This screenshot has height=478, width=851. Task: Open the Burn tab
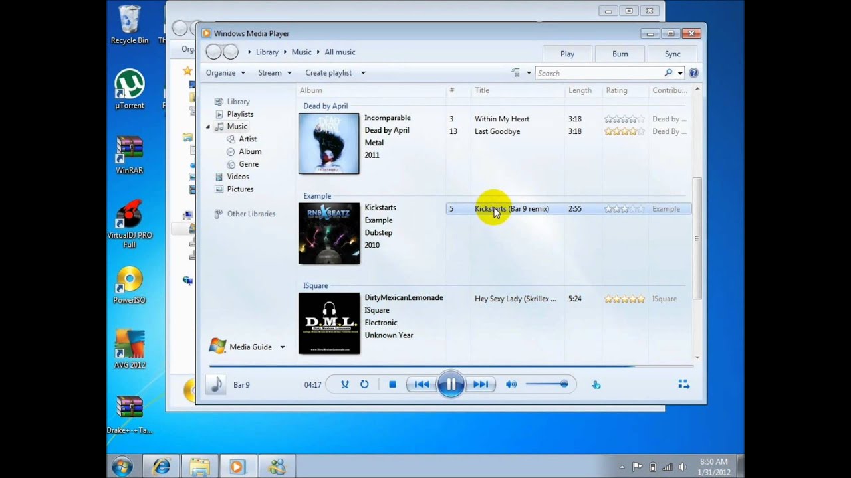[x=620, y=54]
